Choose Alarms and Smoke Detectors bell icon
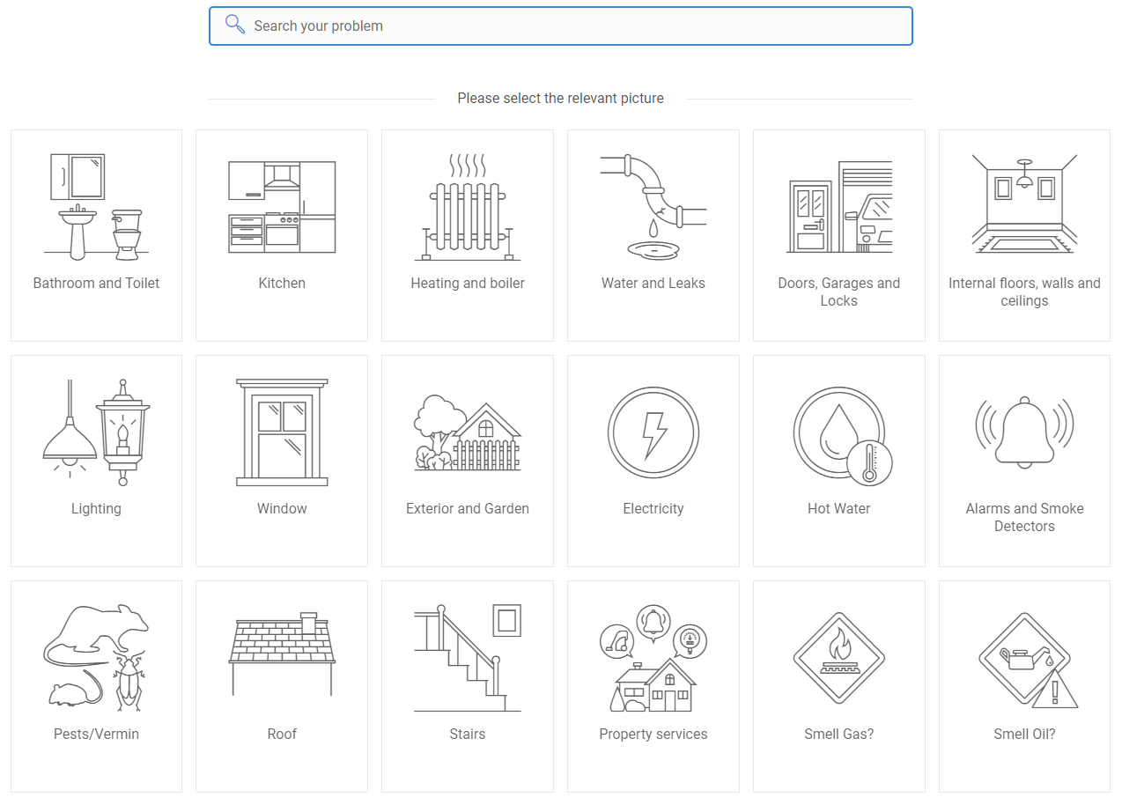This screenshot has height=805, width=1122. [1024, 431]
